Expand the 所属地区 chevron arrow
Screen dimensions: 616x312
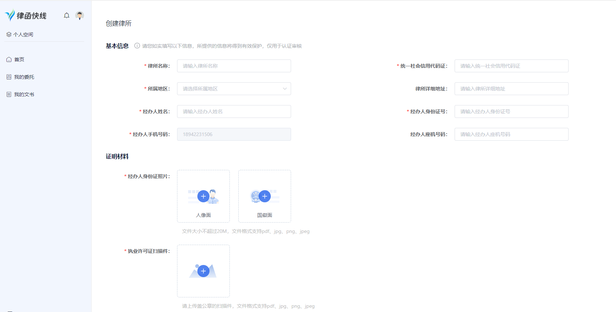[285, 89]
